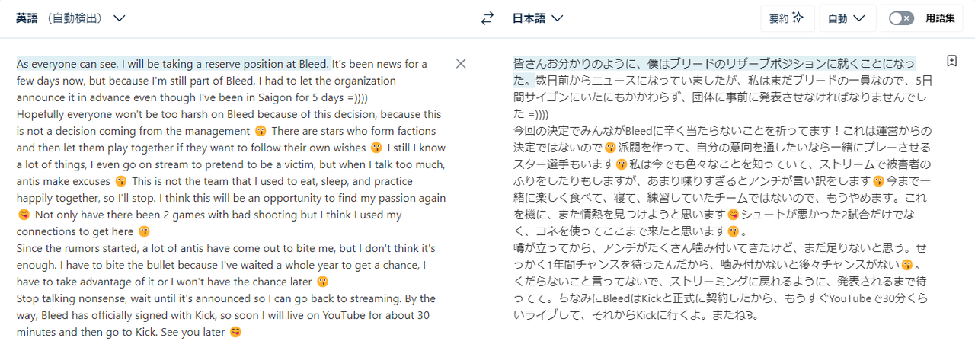Swap the source and target languages
The height and width of the screenshot is (354, 975).
click(x=487, y=19)
